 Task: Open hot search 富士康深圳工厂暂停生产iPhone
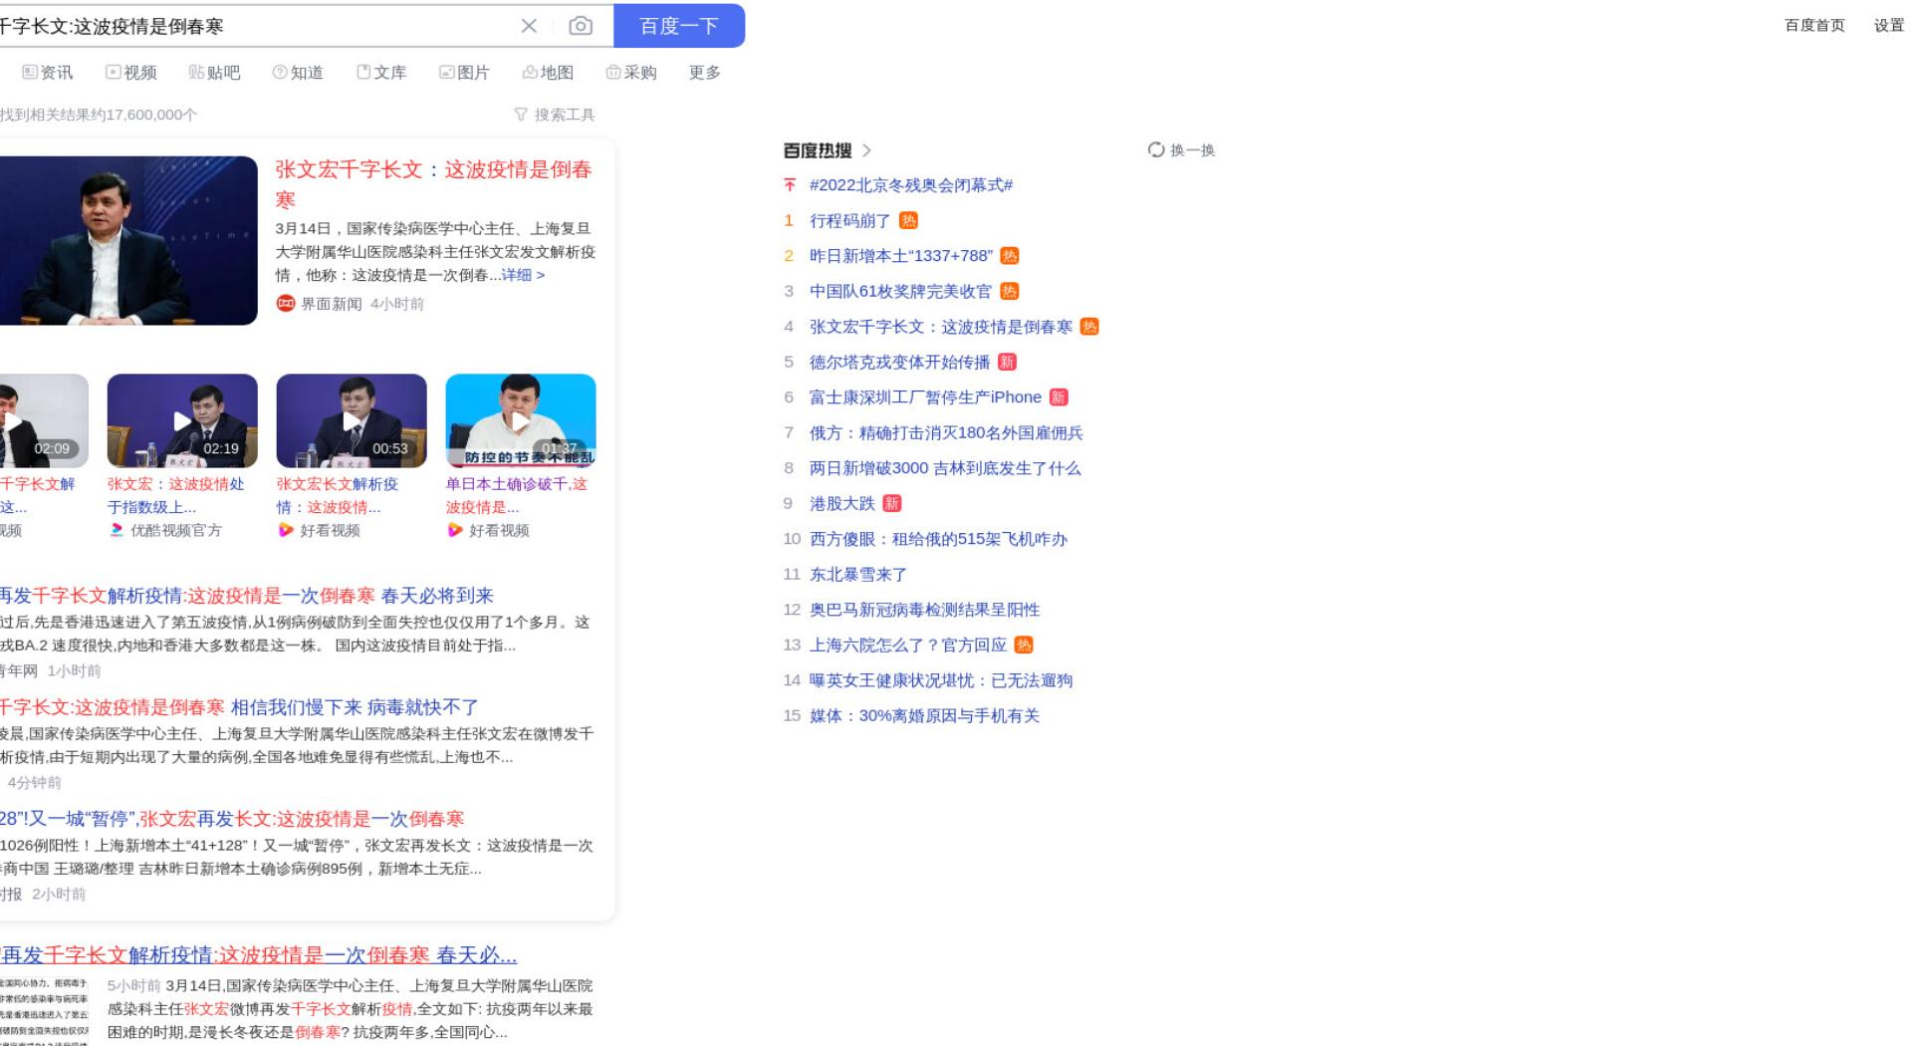[925, 397]
